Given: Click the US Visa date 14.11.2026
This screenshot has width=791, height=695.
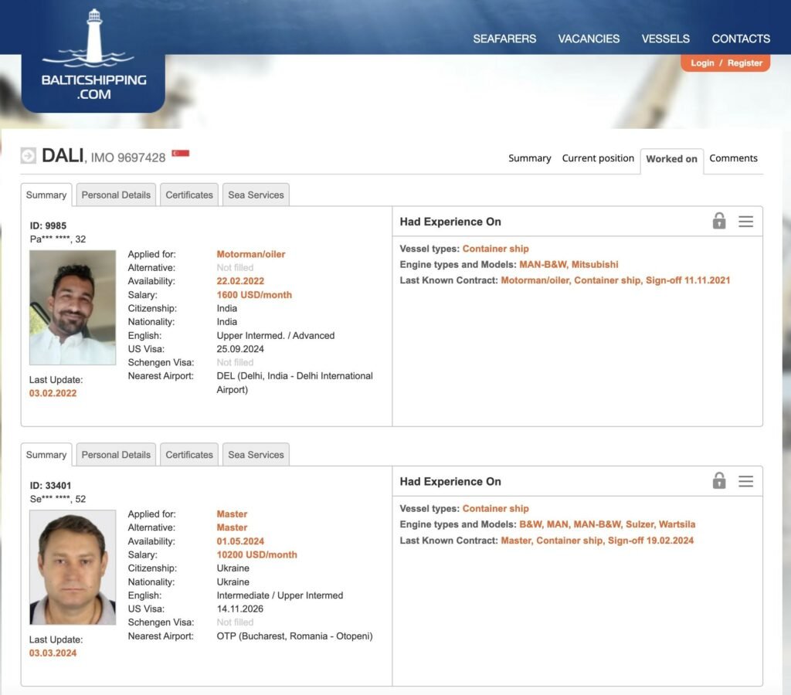Looking at the screenshot, I should pos(240,609).
